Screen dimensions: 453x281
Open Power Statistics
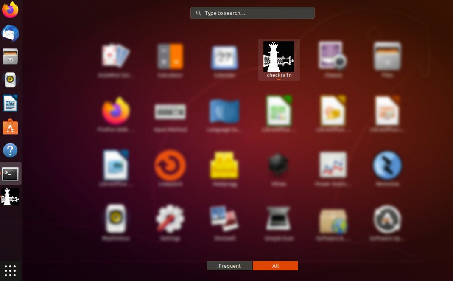(x=333, y=166)
